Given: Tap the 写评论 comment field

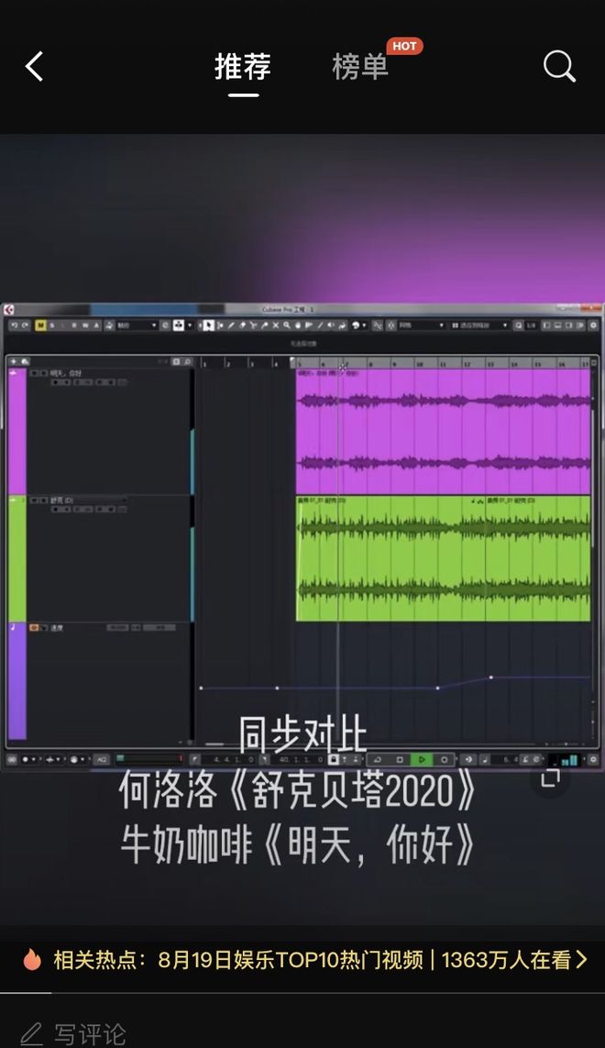Looking at the screenshot, I should [x=73, y=1033].
